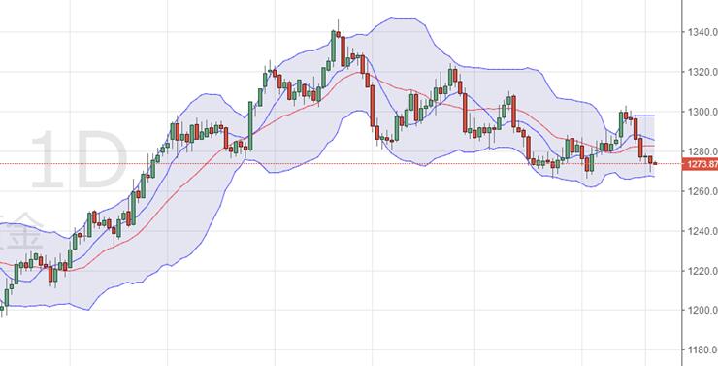Select the lowest dip of lower Bollinger band near 1200

(87, 309)
